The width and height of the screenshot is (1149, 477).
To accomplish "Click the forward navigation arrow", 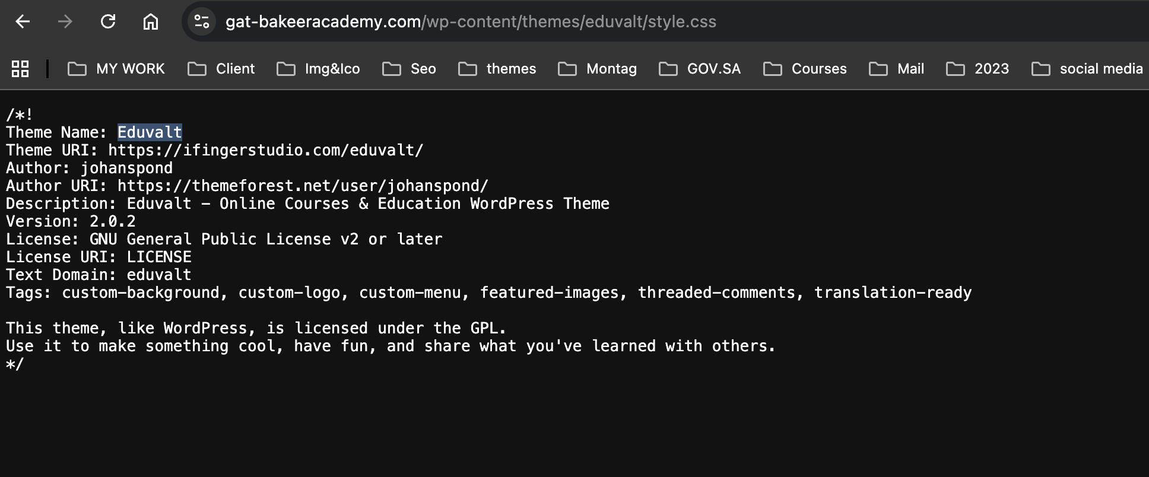I will coord(65,22).
